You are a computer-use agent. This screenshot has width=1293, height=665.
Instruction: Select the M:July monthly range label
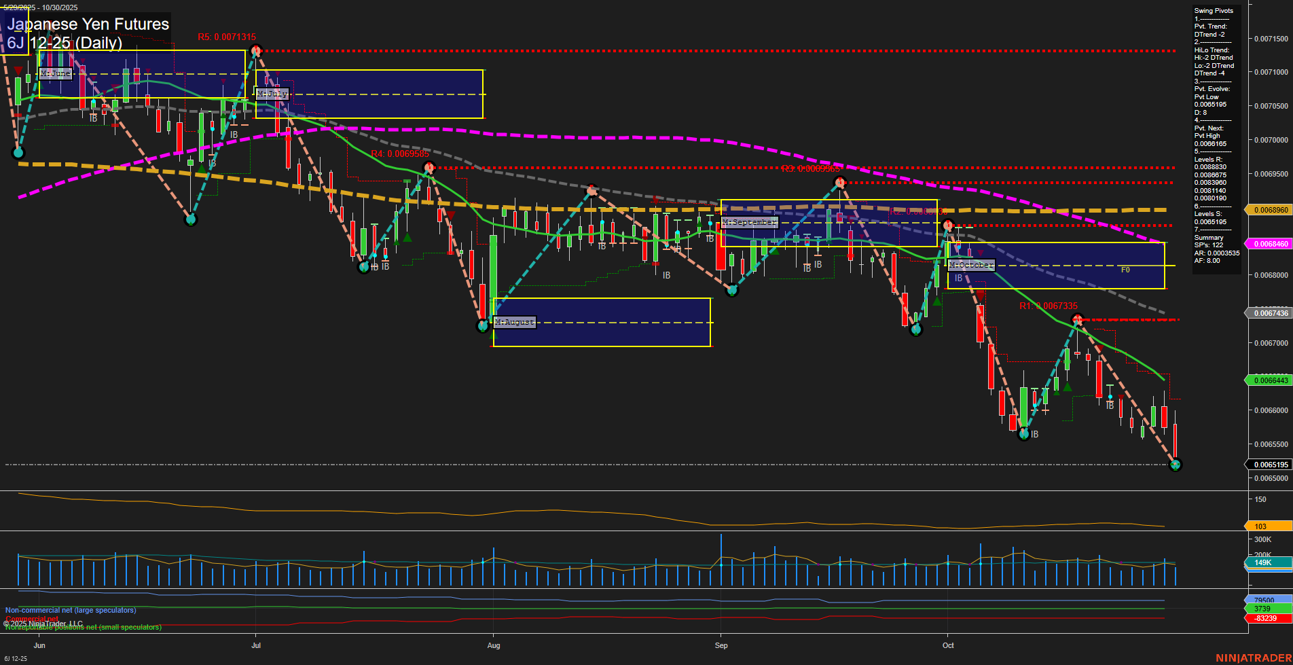[x=272, y=94]
